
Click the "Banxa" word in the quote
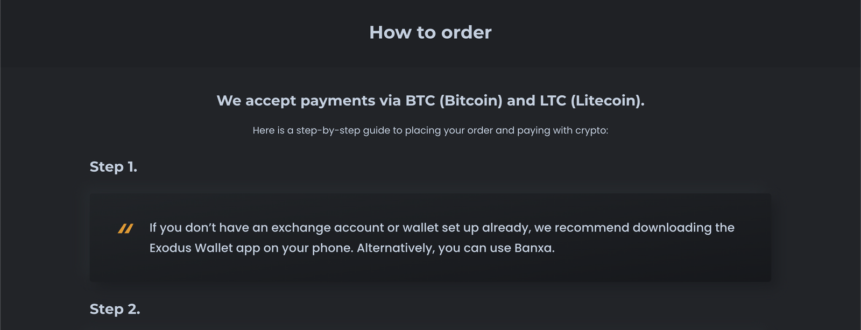533,248
